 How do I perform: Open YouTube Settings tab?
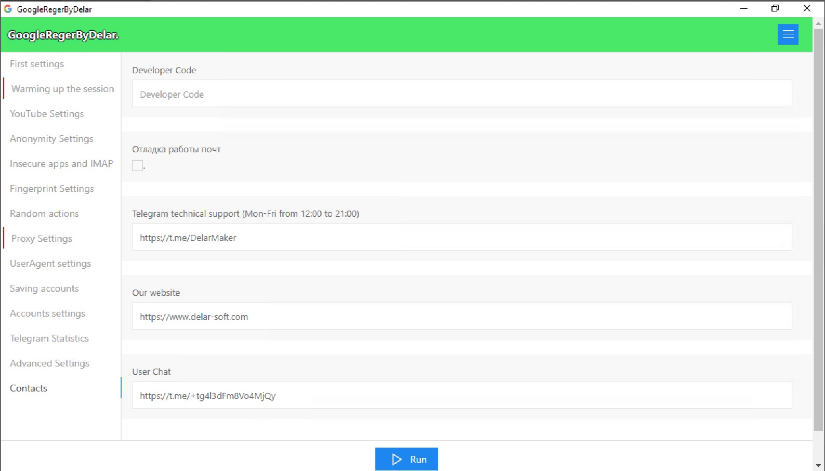47,114
